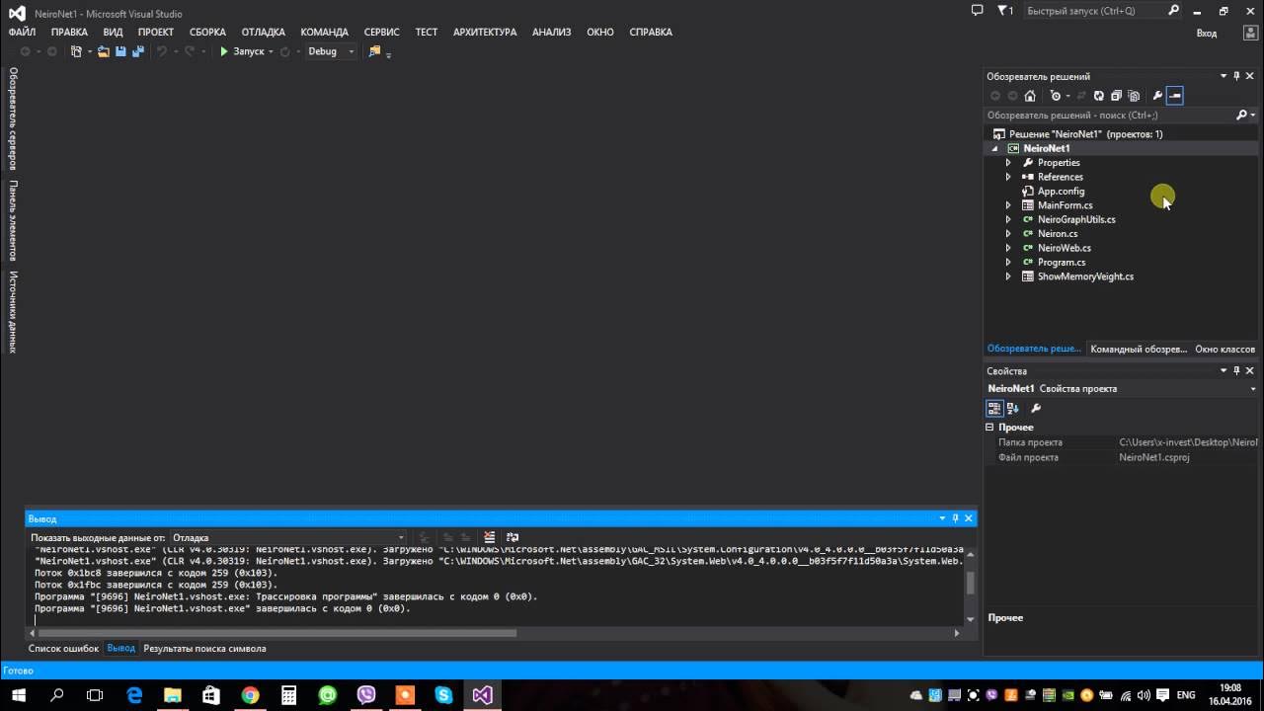Open Панель элементов side panel

pos(13,220)
